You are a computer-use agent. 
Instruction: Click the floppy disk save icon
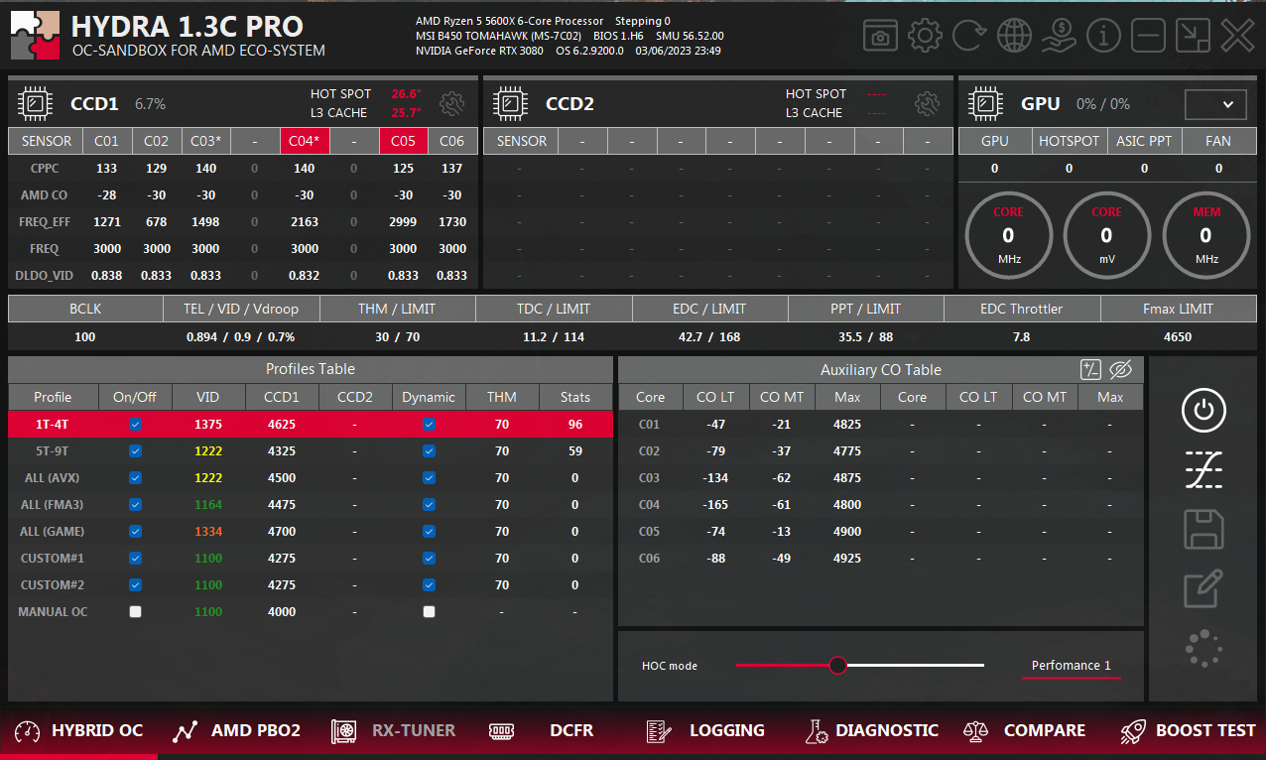coord(1203,530)
